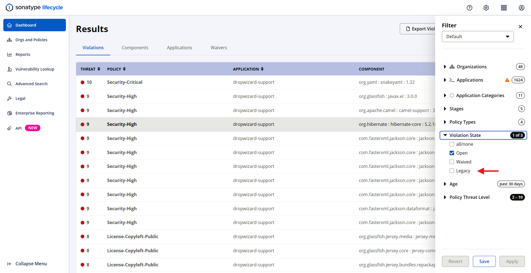Click the Save filter button

[x=484, y=261]
